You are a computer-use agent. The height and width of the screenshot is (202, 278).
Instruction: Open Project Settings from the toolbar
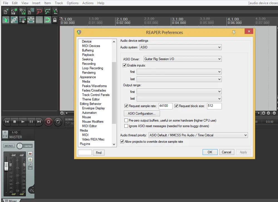pyautogui.click(x=31, y=12)
